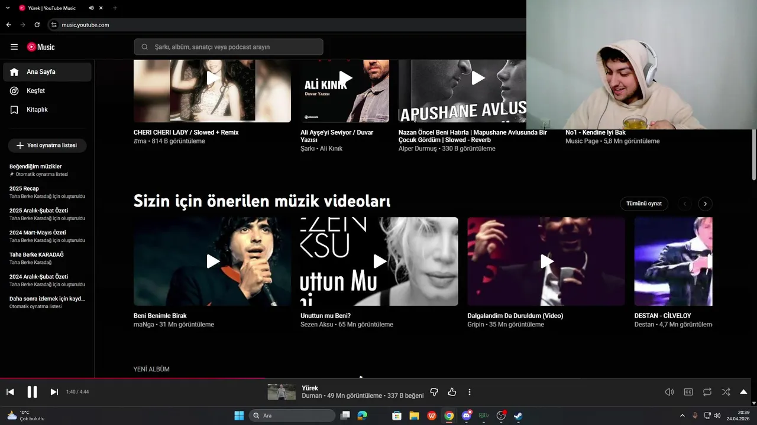The width and height of the screenshot is (757, 425).
Task: Open Steam from taskbar
Action: tap(518, 416)
